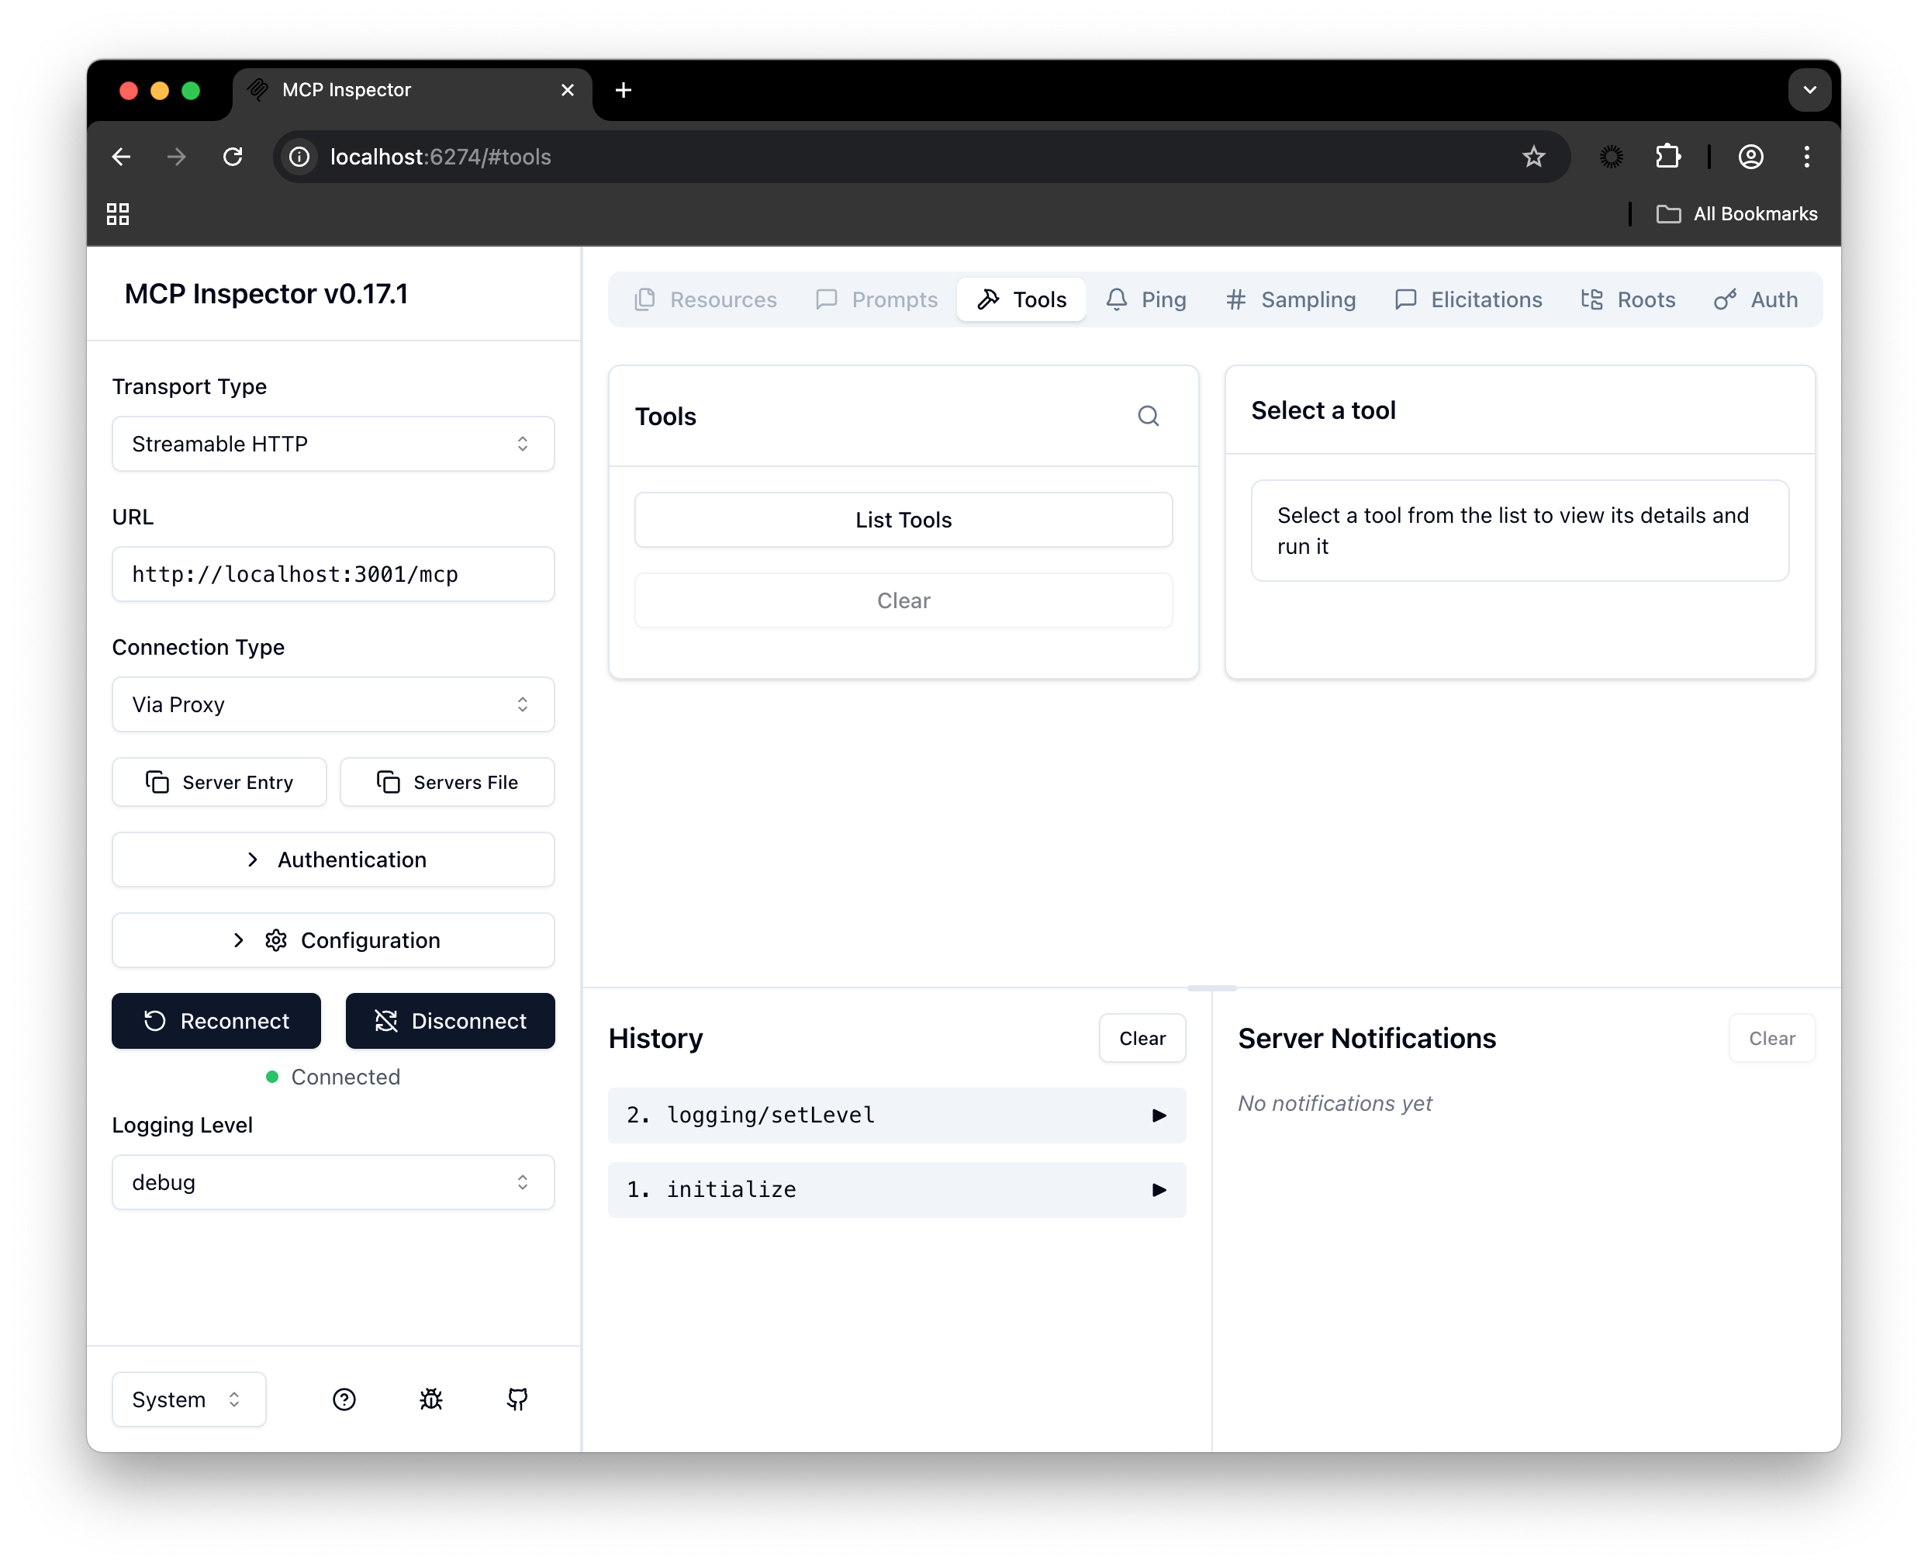1928x1567 pixels.
Task: Open the System theme dropdown
Action: click(188, 1399)
